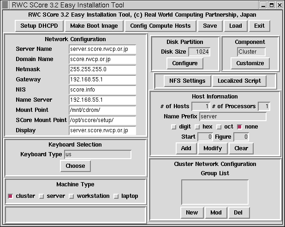Image resolution: width=285 pixels, height=227 pixels.
Task: Edit the Domain Name field
Action: click(x=102, y=59)
